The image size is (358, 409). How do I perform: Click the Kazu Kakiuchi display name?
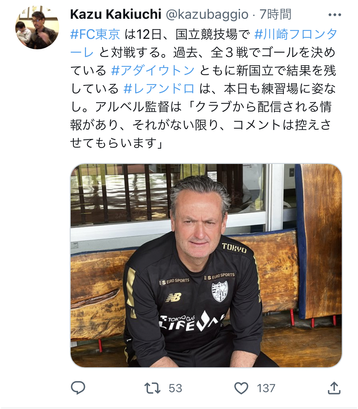116,14
